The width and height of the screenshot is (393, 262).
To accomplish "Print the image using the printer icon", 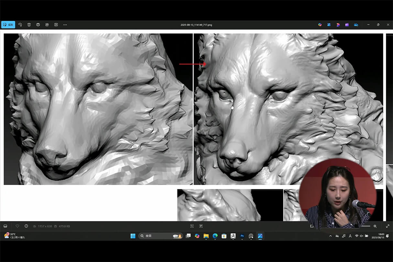I will (38, 25).
